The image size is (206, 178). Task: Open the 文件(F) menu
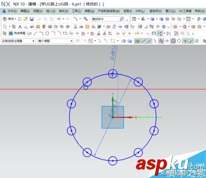(x=12, y=11)
